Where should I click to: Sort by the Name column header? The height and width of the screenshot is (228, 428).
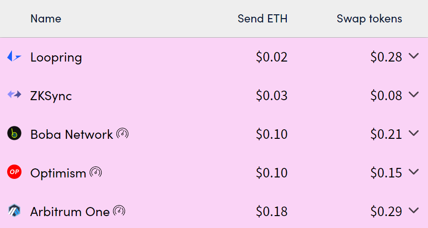point(46,19)
